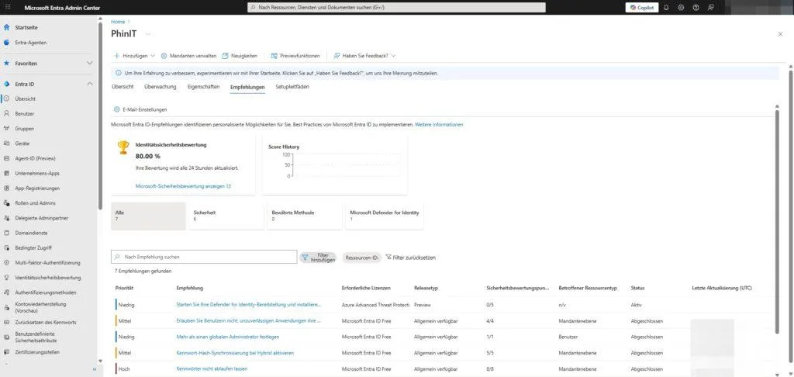794x377 pixels.
Task: Click the Gruppen icon in the sidebar
Action: pyautogui.click(x=7, y=129)
